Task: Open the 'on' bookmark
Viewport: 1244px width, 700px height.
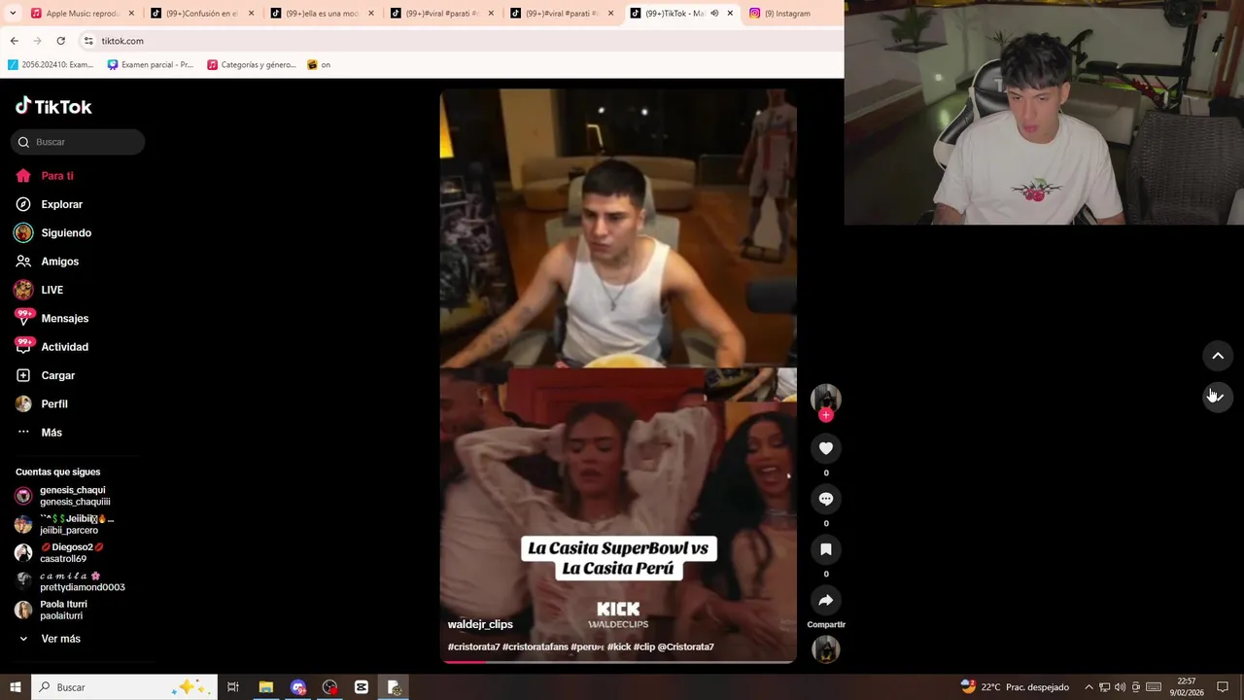Action: 319,65
